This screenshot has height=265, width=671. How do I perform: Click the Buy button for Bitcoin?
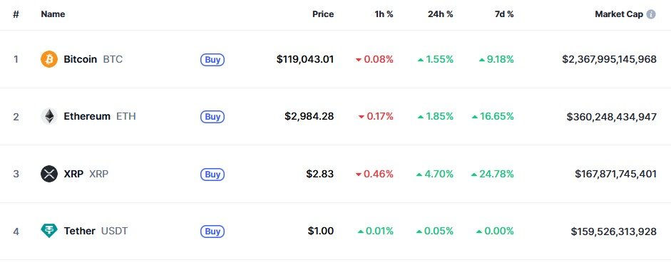tap(212, 59)
